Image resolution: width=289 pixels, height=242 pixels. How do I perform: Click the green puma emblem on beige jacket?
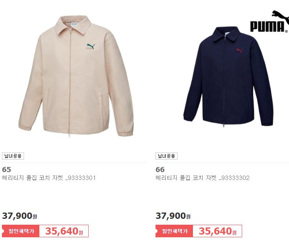click(x=91, y=47)
